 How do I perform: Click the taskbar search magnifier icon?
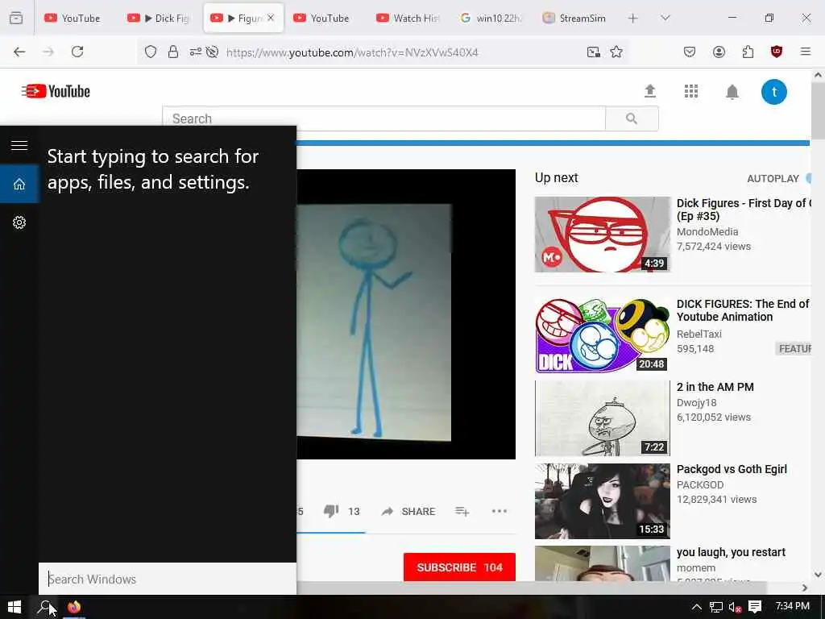click(45, 607)
